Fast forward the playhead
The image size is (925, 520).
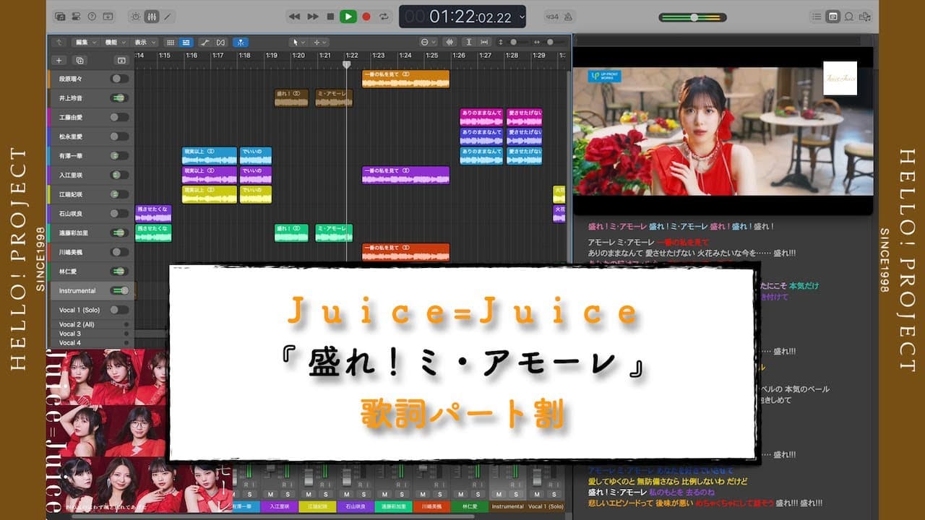(x=313, y=16)
